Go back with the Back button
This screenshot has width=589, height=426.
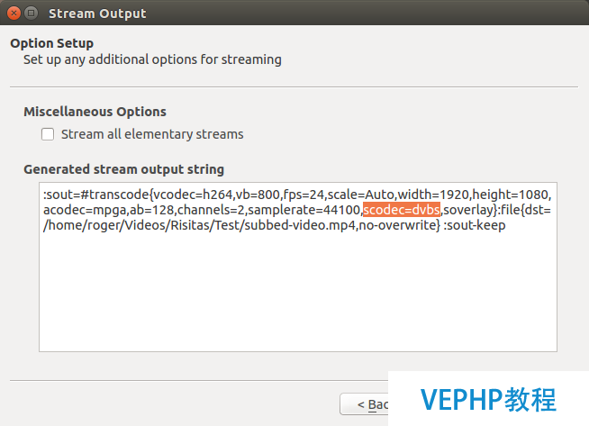pyautogui.click(x=365, y=404)
